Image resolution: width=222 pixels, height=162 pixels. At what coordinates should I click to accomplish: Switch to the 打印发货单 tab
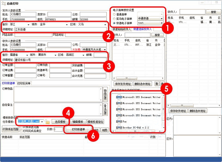coord(24,83)
